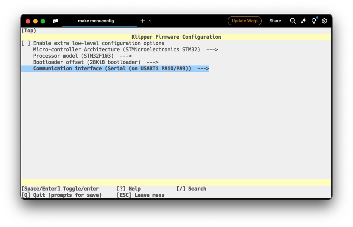Screen dimensions: 353x227
Task: Click the Klipper Firmware Configuration title
Action: pos(176,37)
